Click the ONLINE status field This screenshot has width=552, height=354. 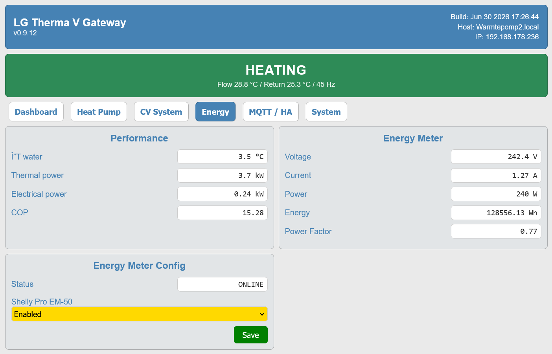coord(223,284)
